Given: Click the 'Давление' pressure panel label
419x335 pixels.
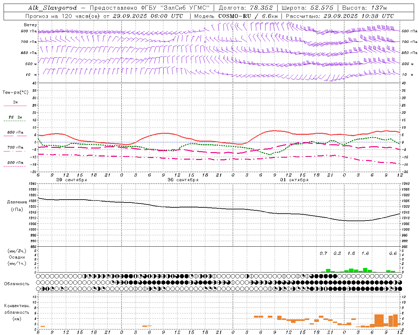Looking at the screenshot, I should click(17, 202).
